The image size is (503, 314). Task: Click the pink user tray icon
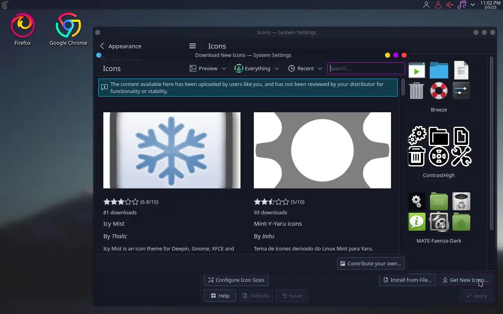(438, 5)
